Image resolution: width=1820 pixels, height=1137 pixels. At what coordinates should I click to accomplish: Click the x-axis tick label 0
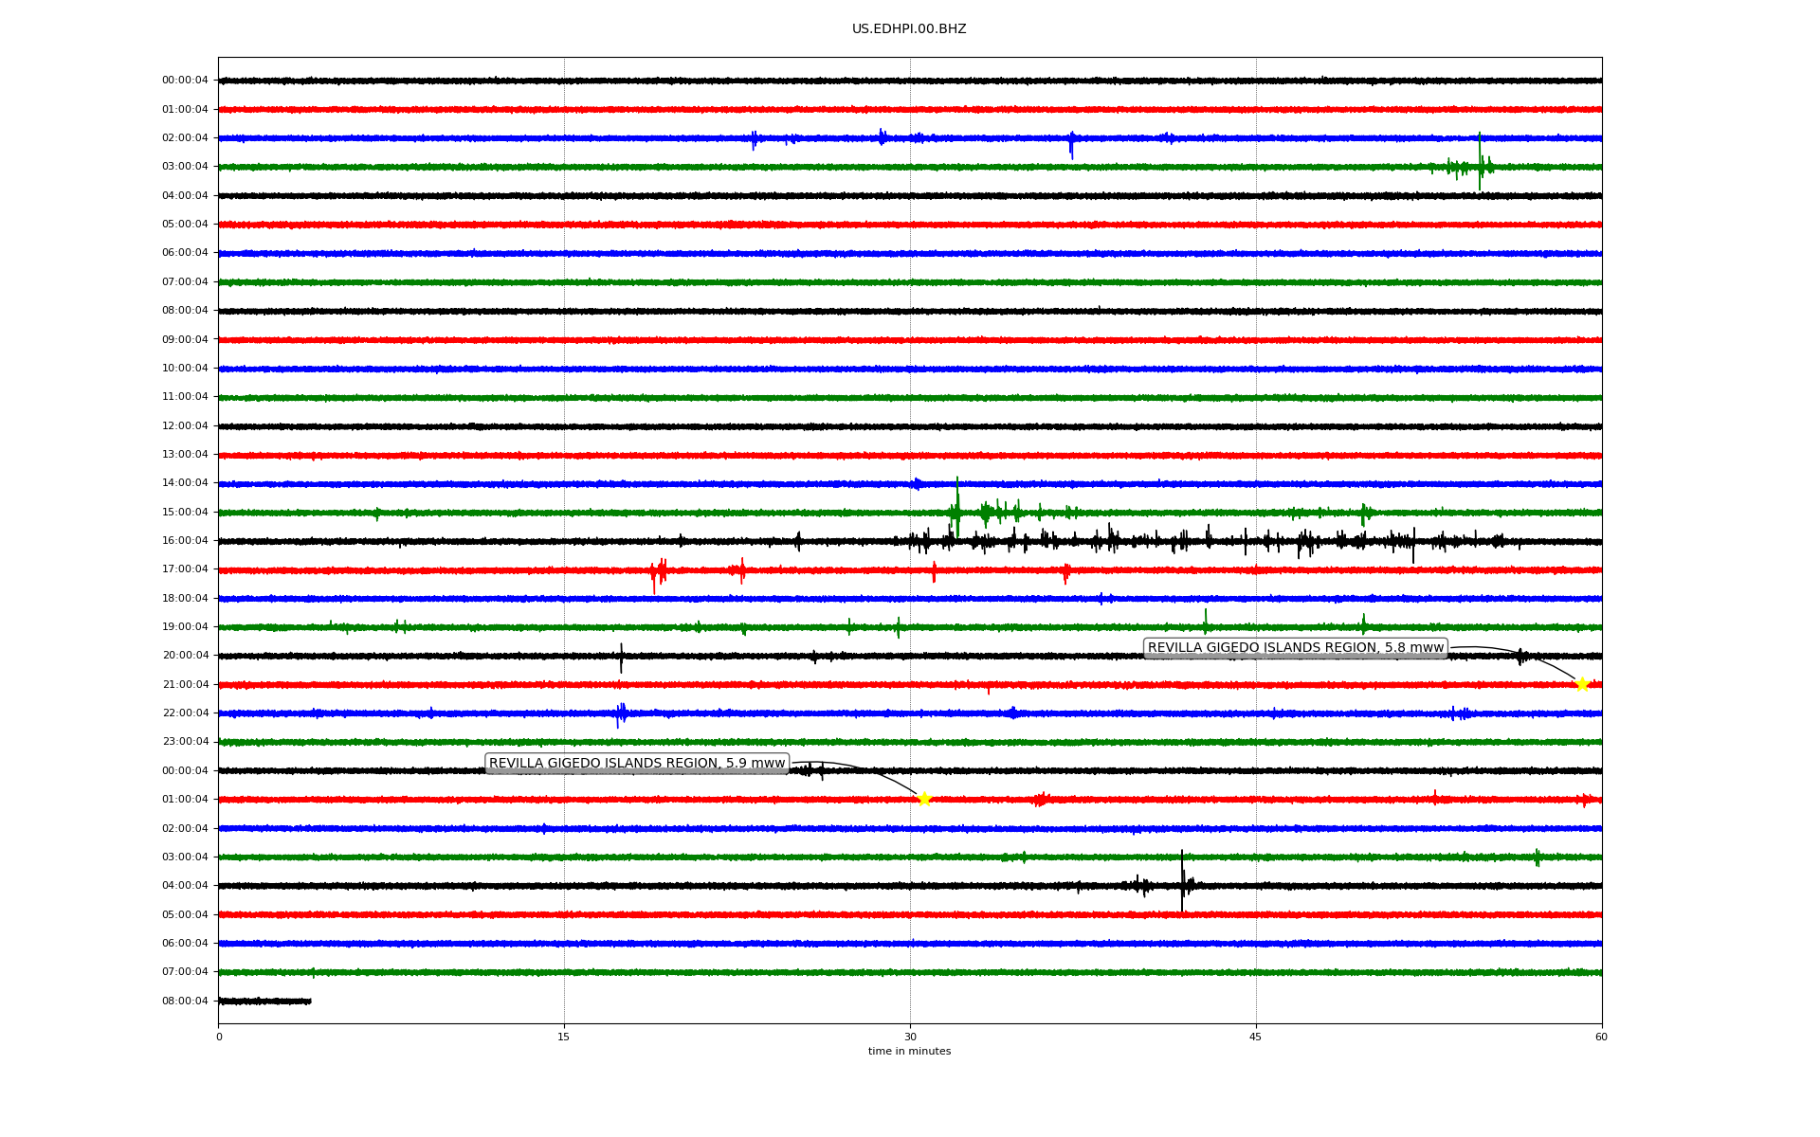point(219,1037)
